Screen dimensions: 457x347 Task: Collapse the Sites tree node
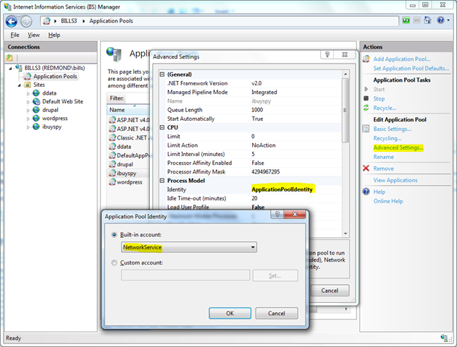click(20, 85)
